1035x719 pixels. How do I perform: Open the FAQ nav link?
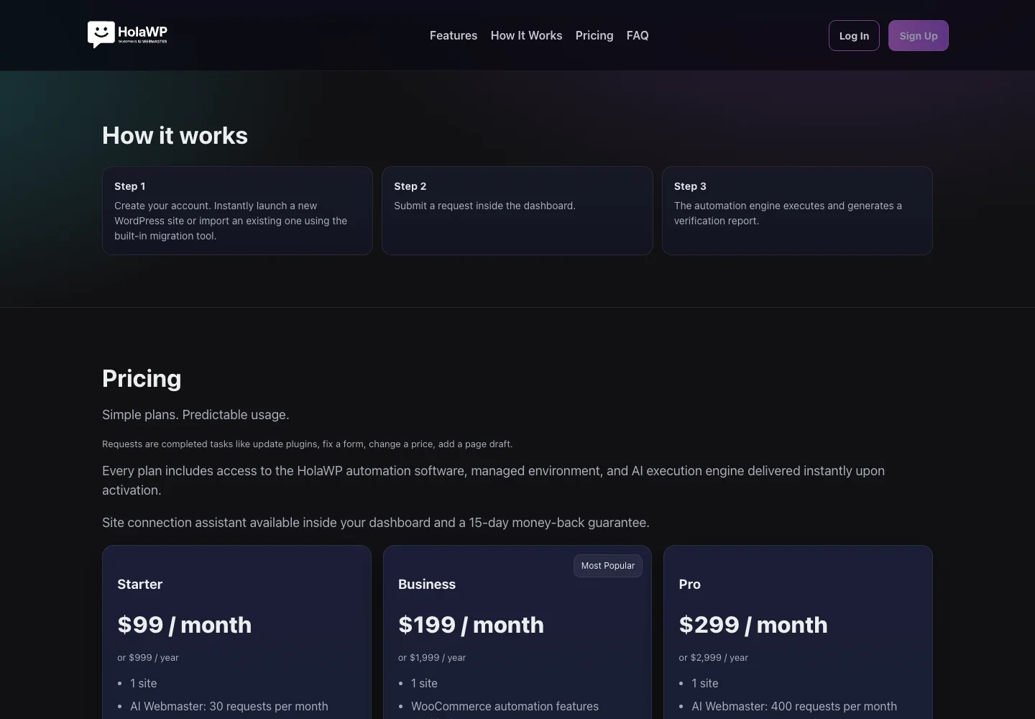tap(638, 35)
